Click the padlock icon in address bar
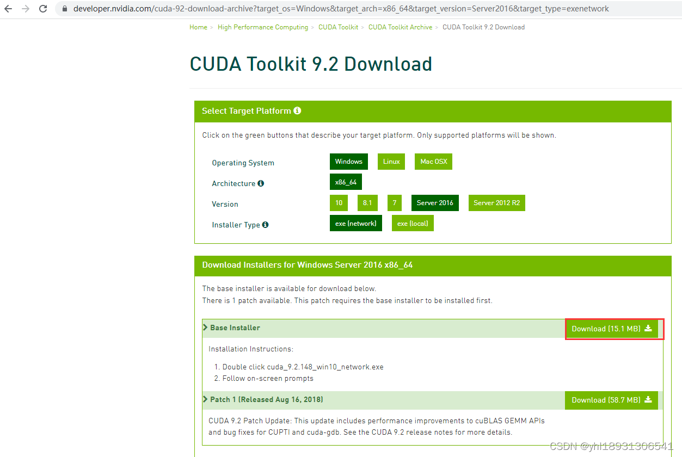 click(65, 9)
